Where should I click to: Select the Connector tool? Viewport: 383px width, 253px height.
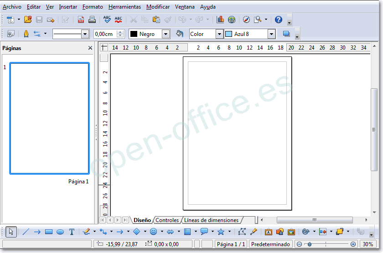(103, 232)
